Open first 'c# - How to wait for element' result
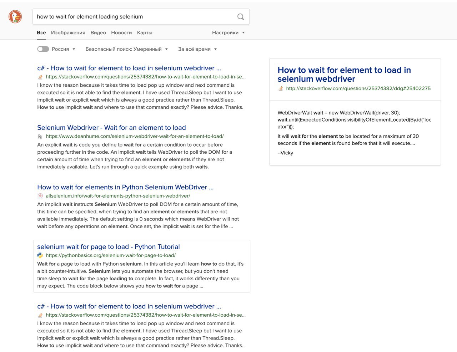The width and height of the screenshot is (457, 352). click(129, 68)
